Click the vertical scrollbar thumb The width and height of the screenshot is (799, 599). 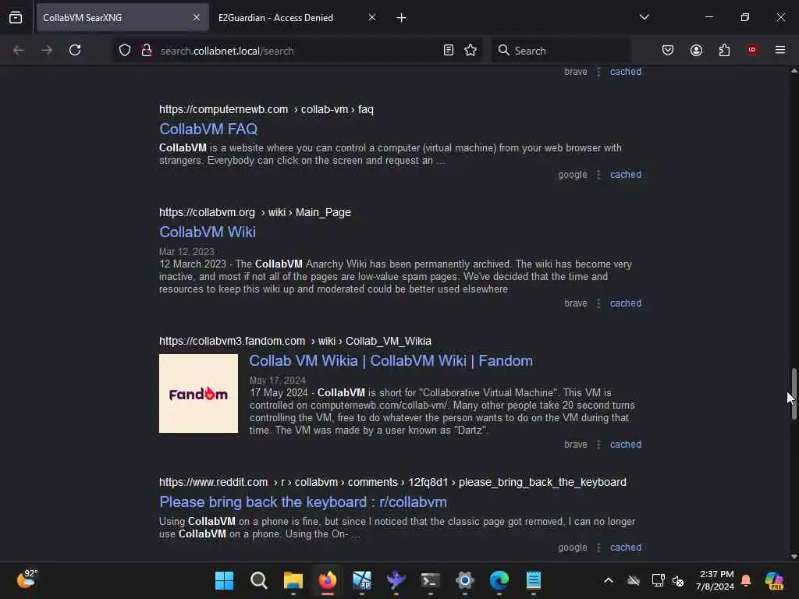point(794,394)
